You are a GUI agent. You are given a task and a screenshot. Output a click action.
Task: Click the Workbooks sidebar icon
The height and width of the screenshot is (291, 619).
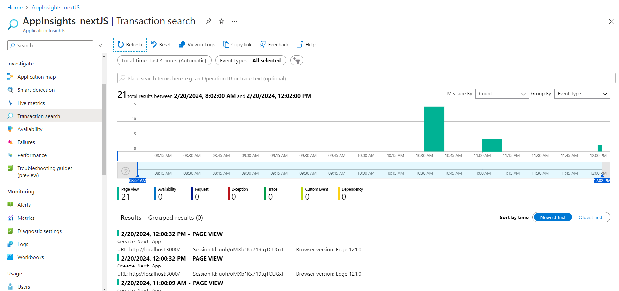[10, 257]
